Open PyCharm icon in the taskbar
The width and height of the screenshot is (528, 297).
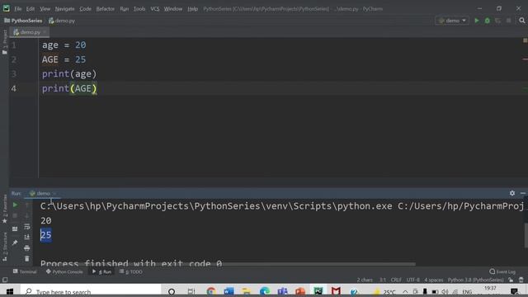(318, 291)
